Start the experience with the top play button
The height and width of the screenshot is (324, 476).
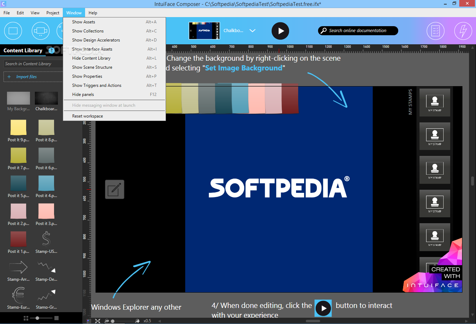[280, 31]
